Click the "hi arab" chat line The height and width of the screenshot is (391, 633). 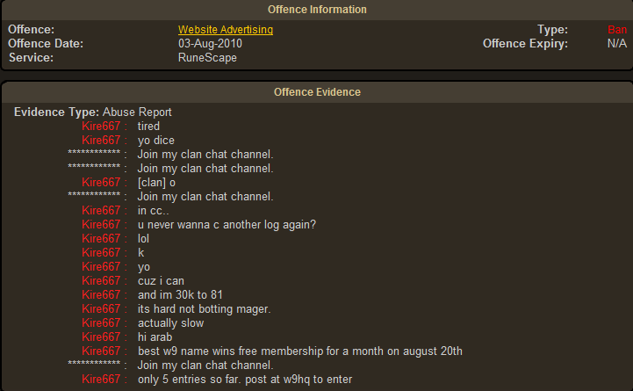[155, 337]
